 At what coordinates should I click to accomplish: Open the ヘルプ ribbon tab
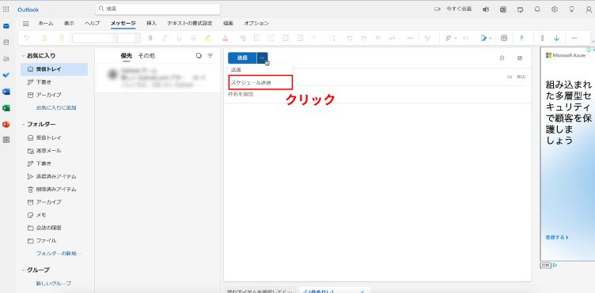(x=93, y=24)
